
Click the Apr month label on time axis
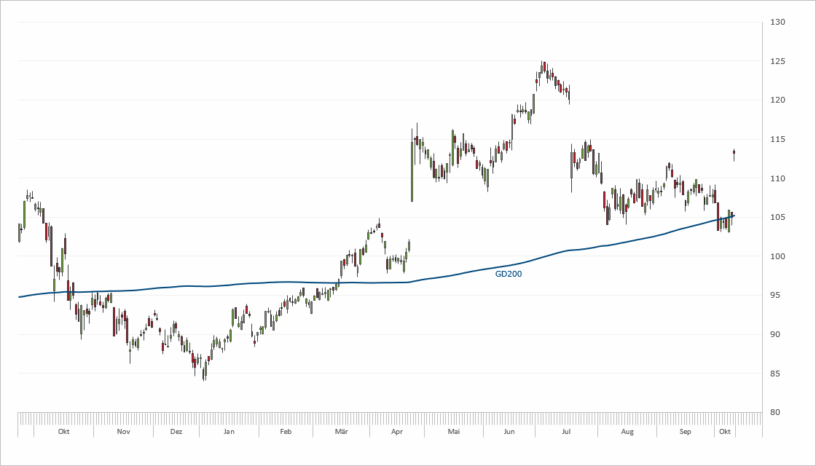[397, 432]
